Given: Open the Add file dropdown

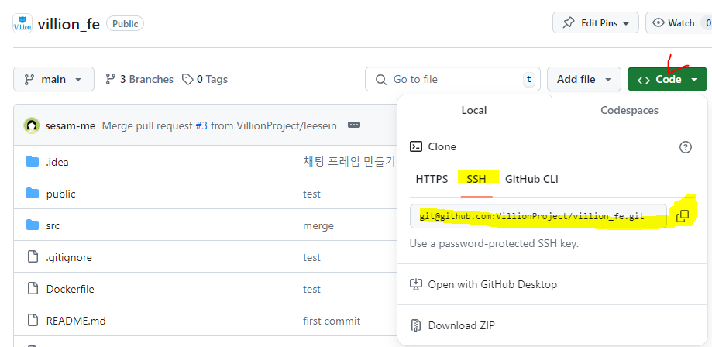Looking at the screenshot, I should click(x=583, y=79).
